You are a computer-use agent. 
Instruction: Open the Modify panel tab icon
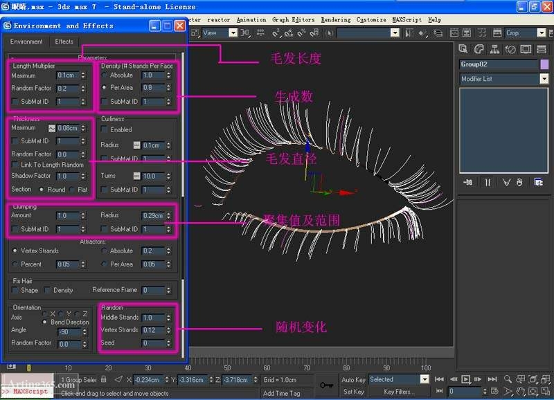[x=479, y=49]
